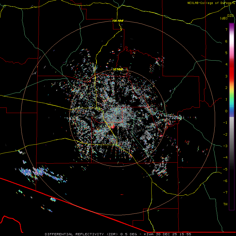
Task: Pick the -4 tick label
Action: (225, 158)
